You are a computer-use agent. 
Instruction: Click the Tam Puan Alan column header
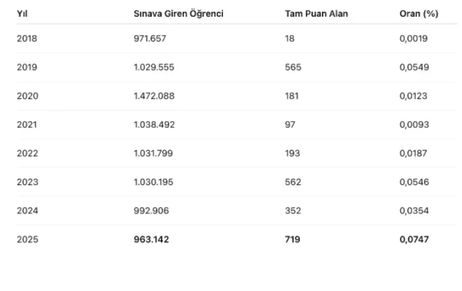coord(317,14)
